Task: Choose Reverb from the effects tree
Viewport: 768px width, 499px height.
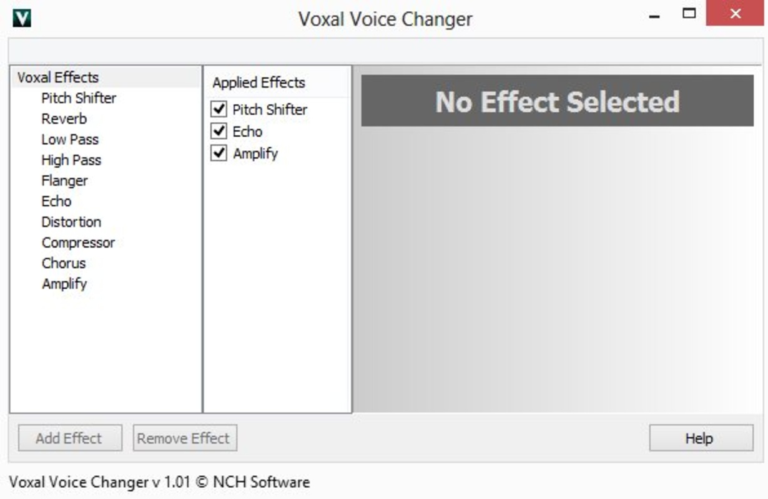Action: (x=64, y=119)
